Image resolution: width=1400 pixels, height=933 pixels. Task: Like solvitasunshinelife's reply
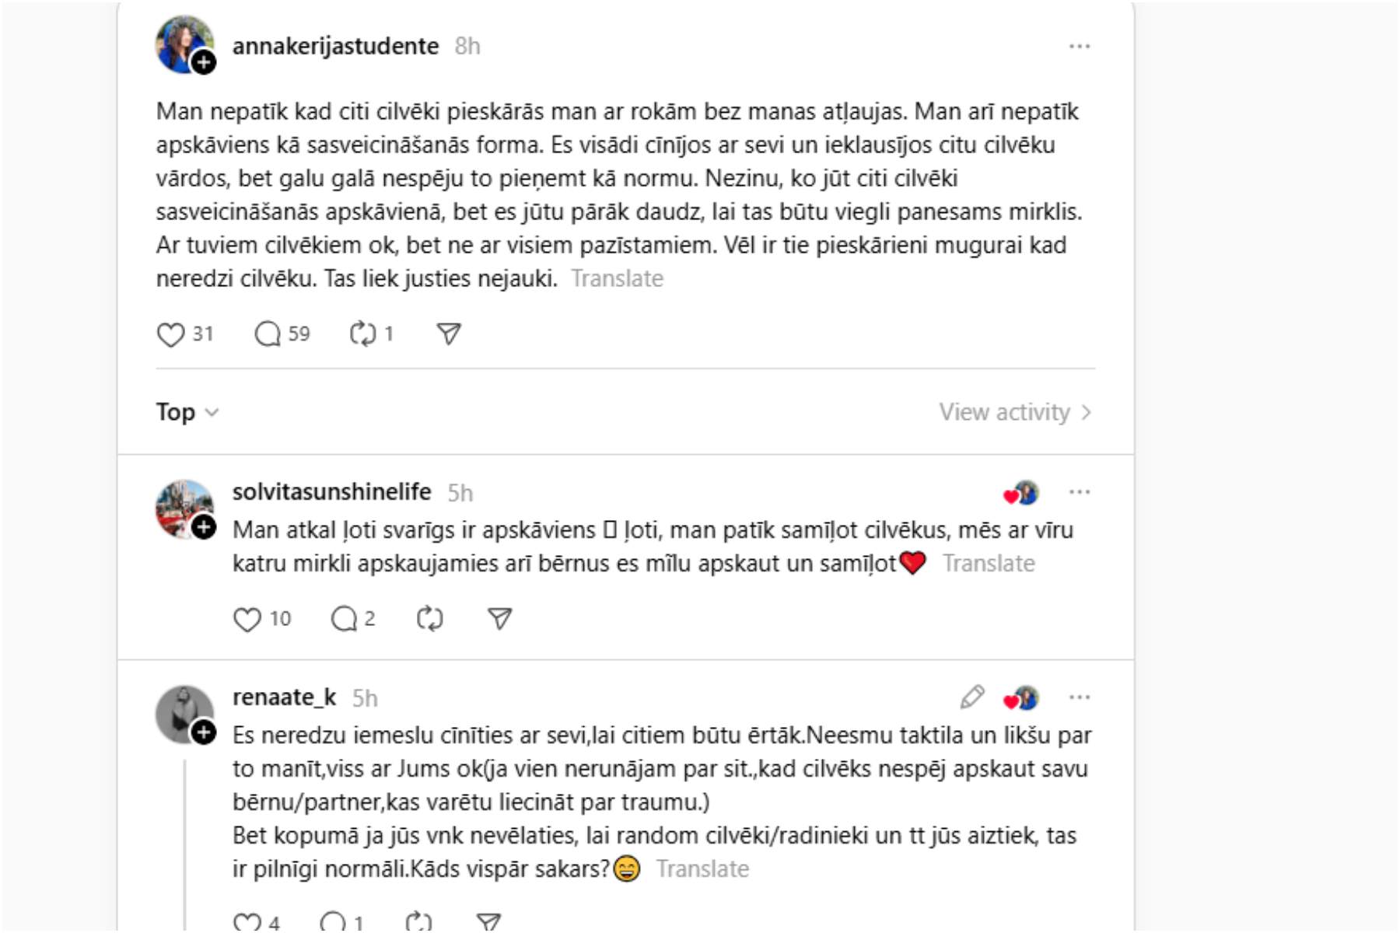(x=247, y=619)
